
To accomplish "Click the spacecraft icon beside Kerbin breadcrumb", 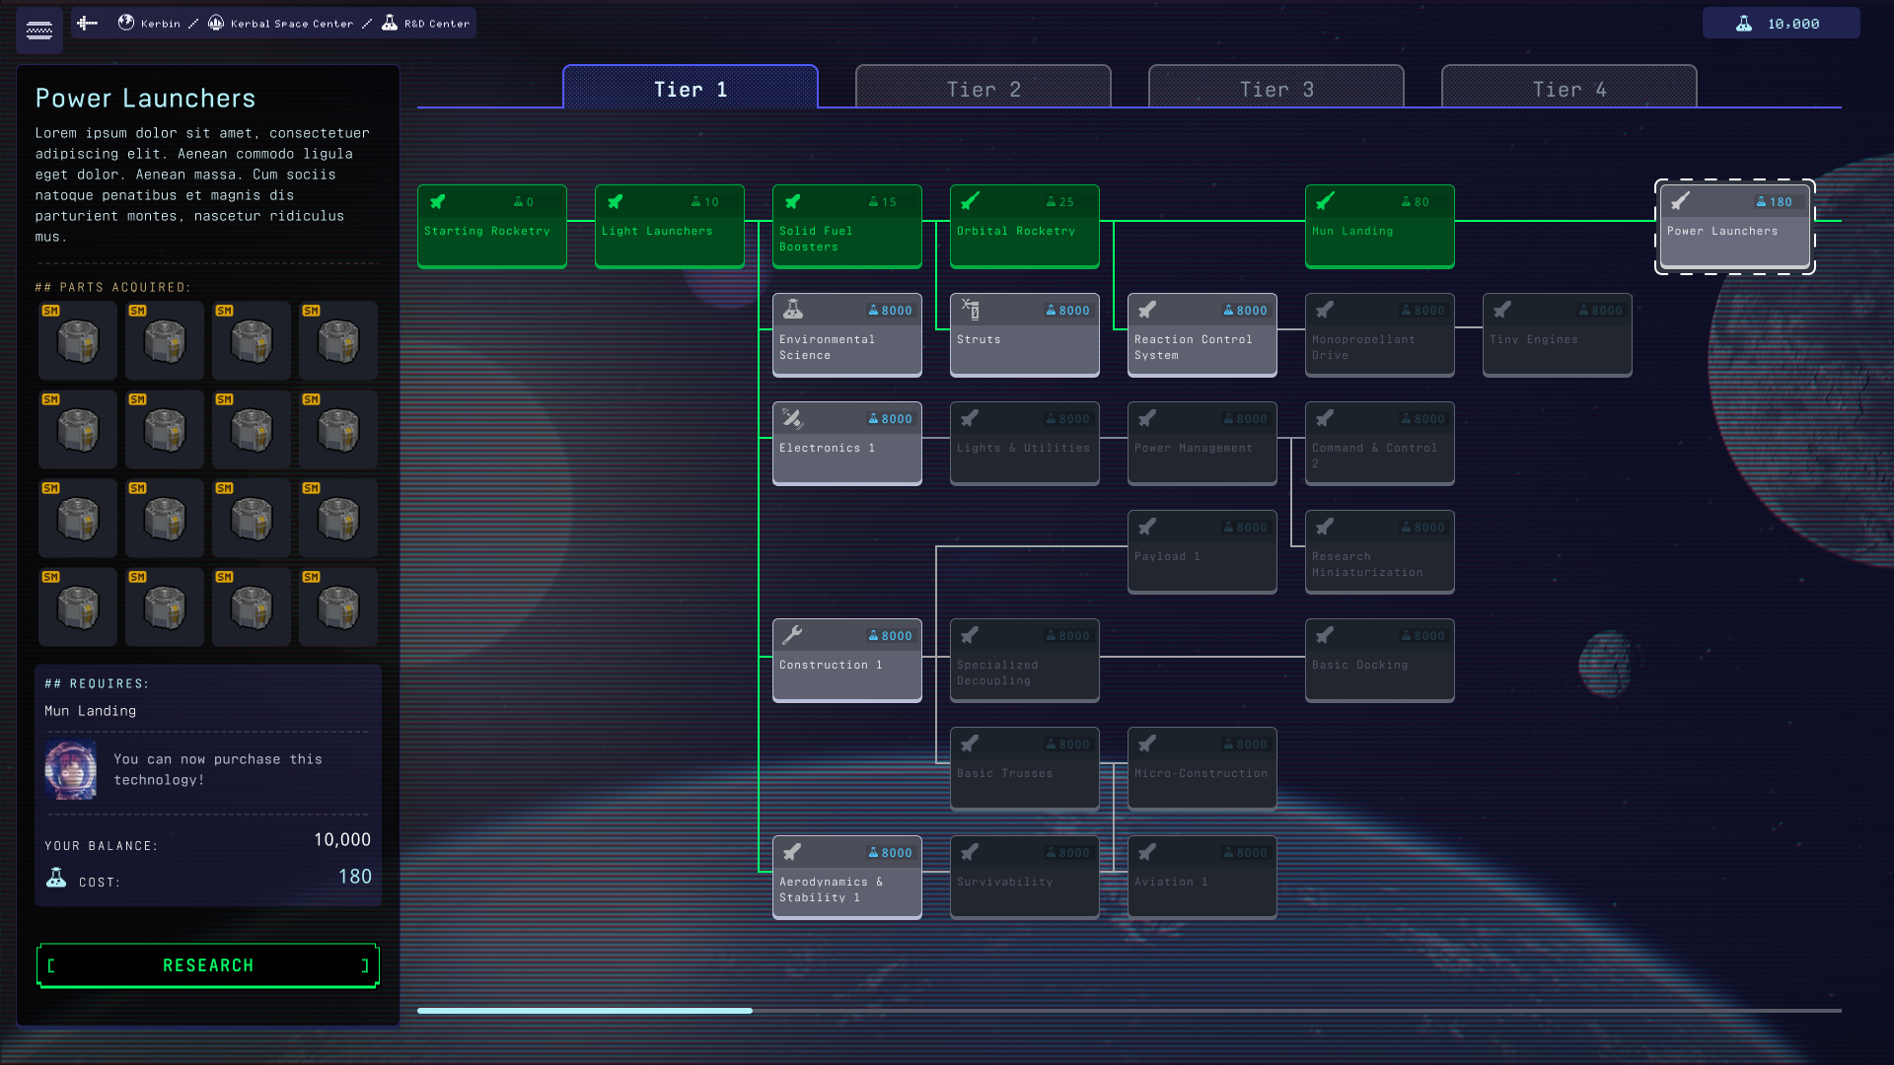I will 87,23.
